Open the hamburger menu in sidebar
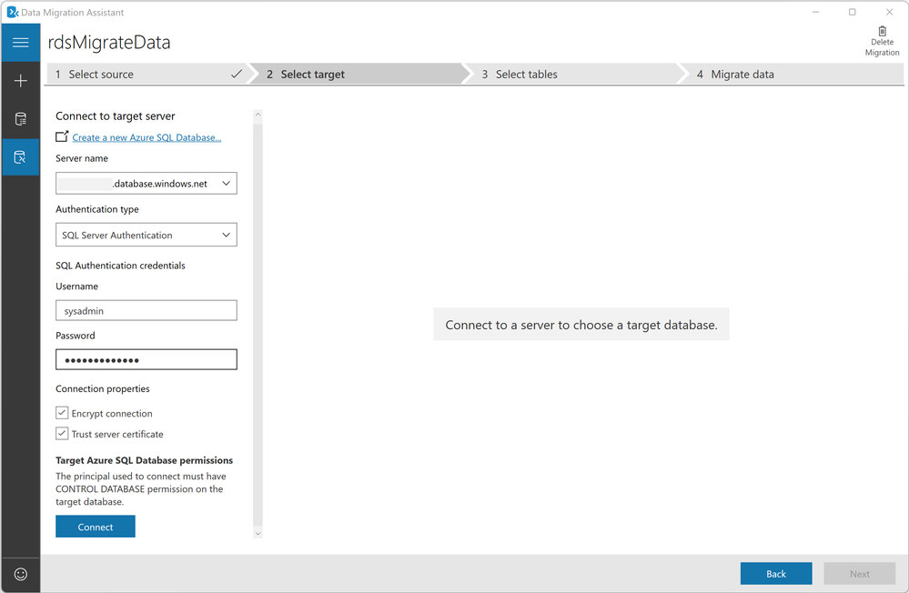Screen dimensions: 909x593 point(20,43)
